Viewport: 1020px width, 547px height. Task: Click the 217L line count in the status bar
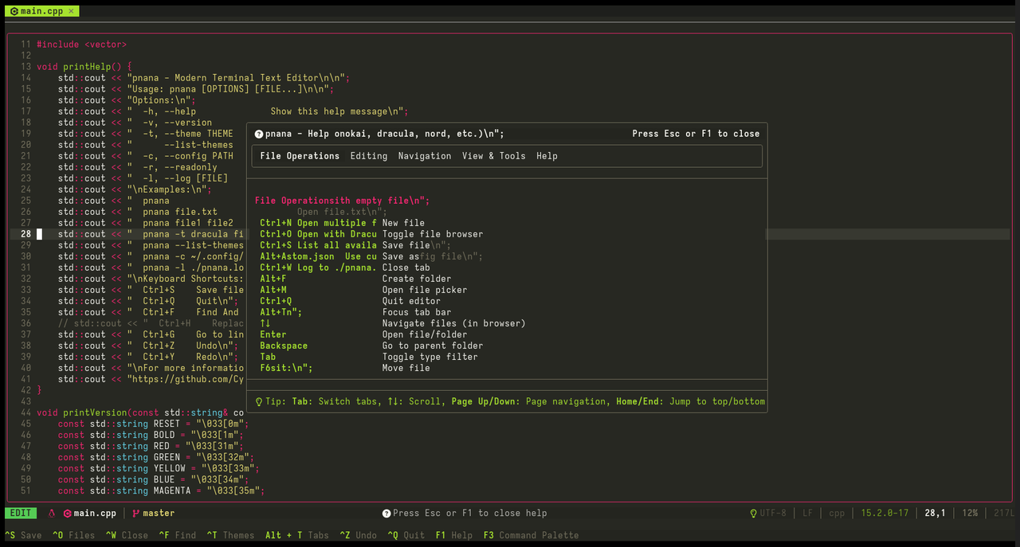click(x=1004, y=514)
